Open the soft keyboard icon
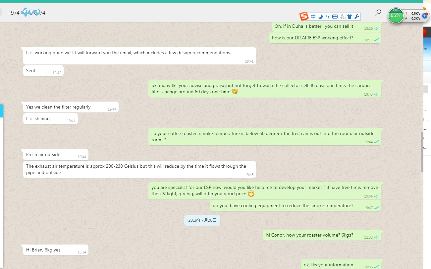The width and height of the screenshot is (431, 269). [335, 17]
